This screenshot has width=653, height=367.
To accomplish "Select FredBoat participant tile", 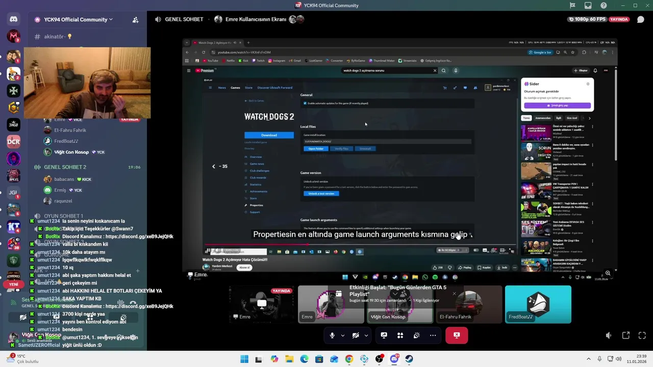I will pyautogui.click(x=538, y=304).
